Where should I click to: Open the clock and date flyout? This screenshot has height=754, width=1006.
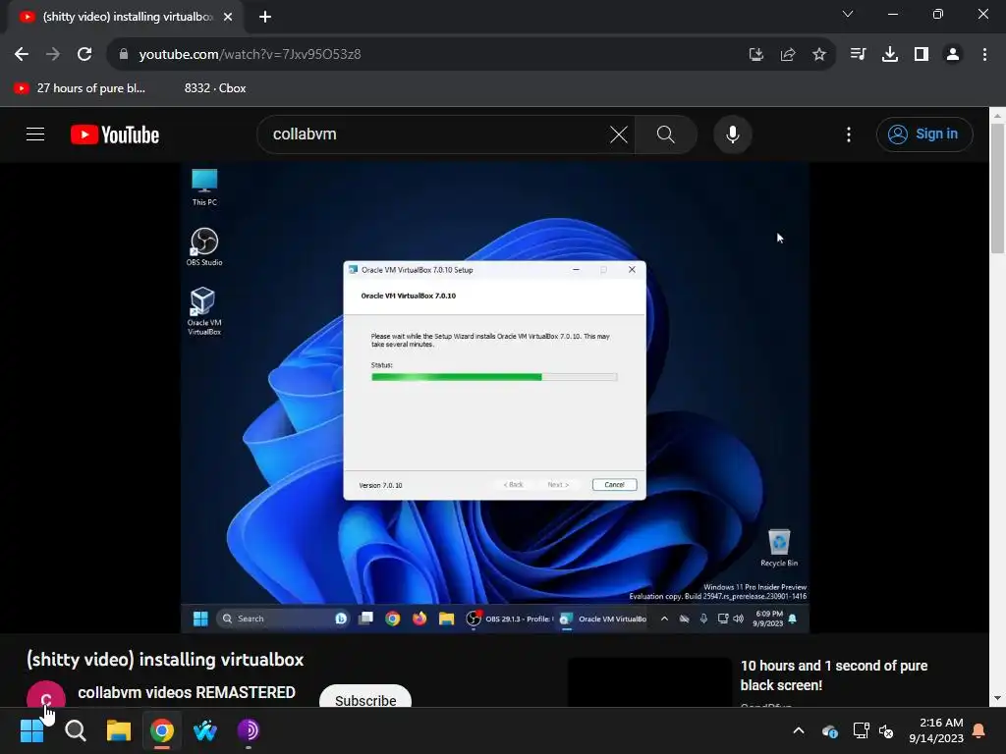click(x=936, y=730)
